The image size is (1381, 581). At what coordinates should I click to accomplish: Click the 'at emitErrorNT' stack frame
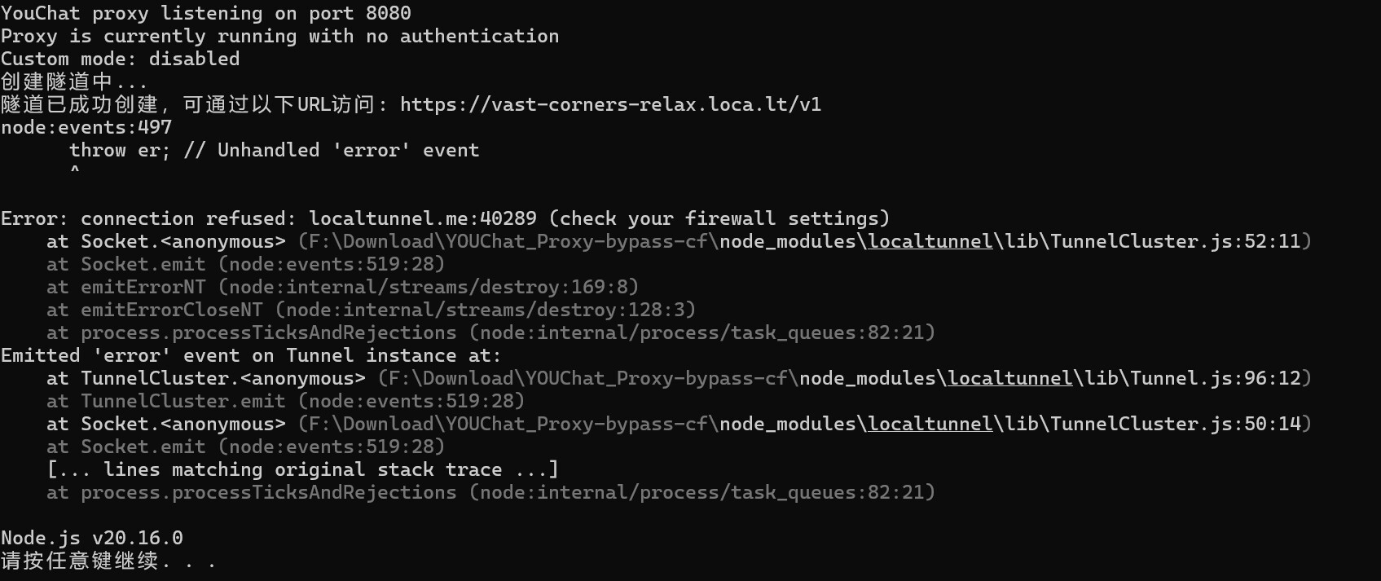tap(342, 288)
